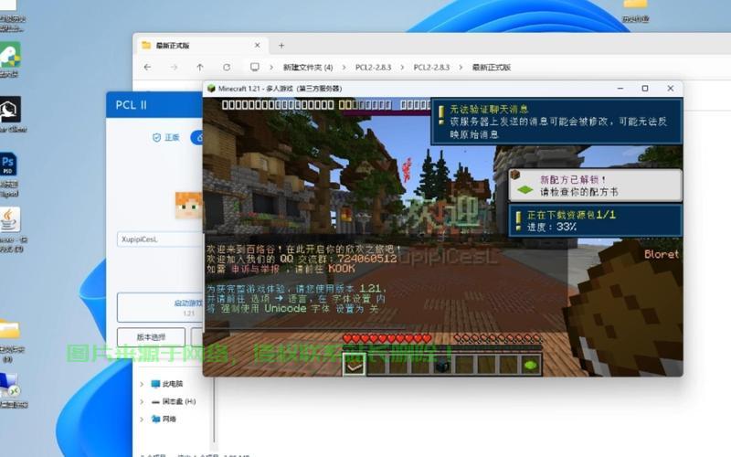731x457 pixels.
Task: Expand the 固态盘 (H:) tree node
Action: (x=142, y=401)
